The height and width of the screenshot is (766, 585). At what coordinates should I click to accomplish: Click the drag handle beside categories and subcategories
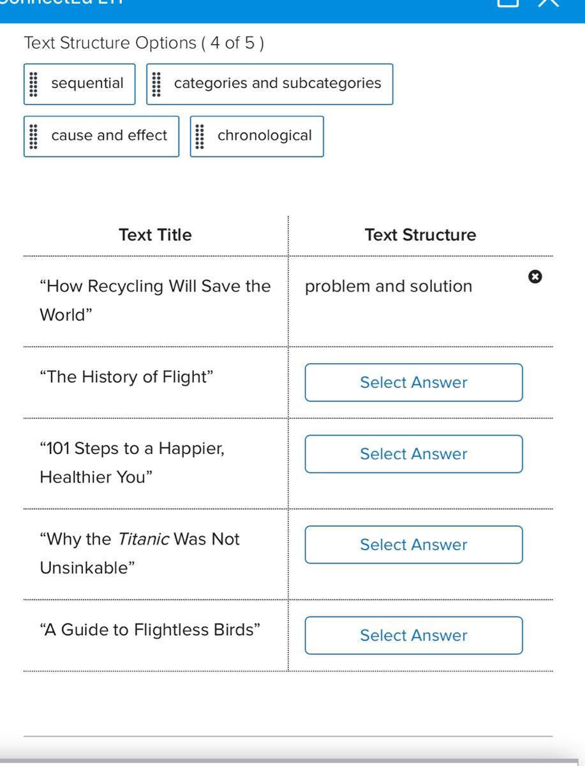coord(157,84)
